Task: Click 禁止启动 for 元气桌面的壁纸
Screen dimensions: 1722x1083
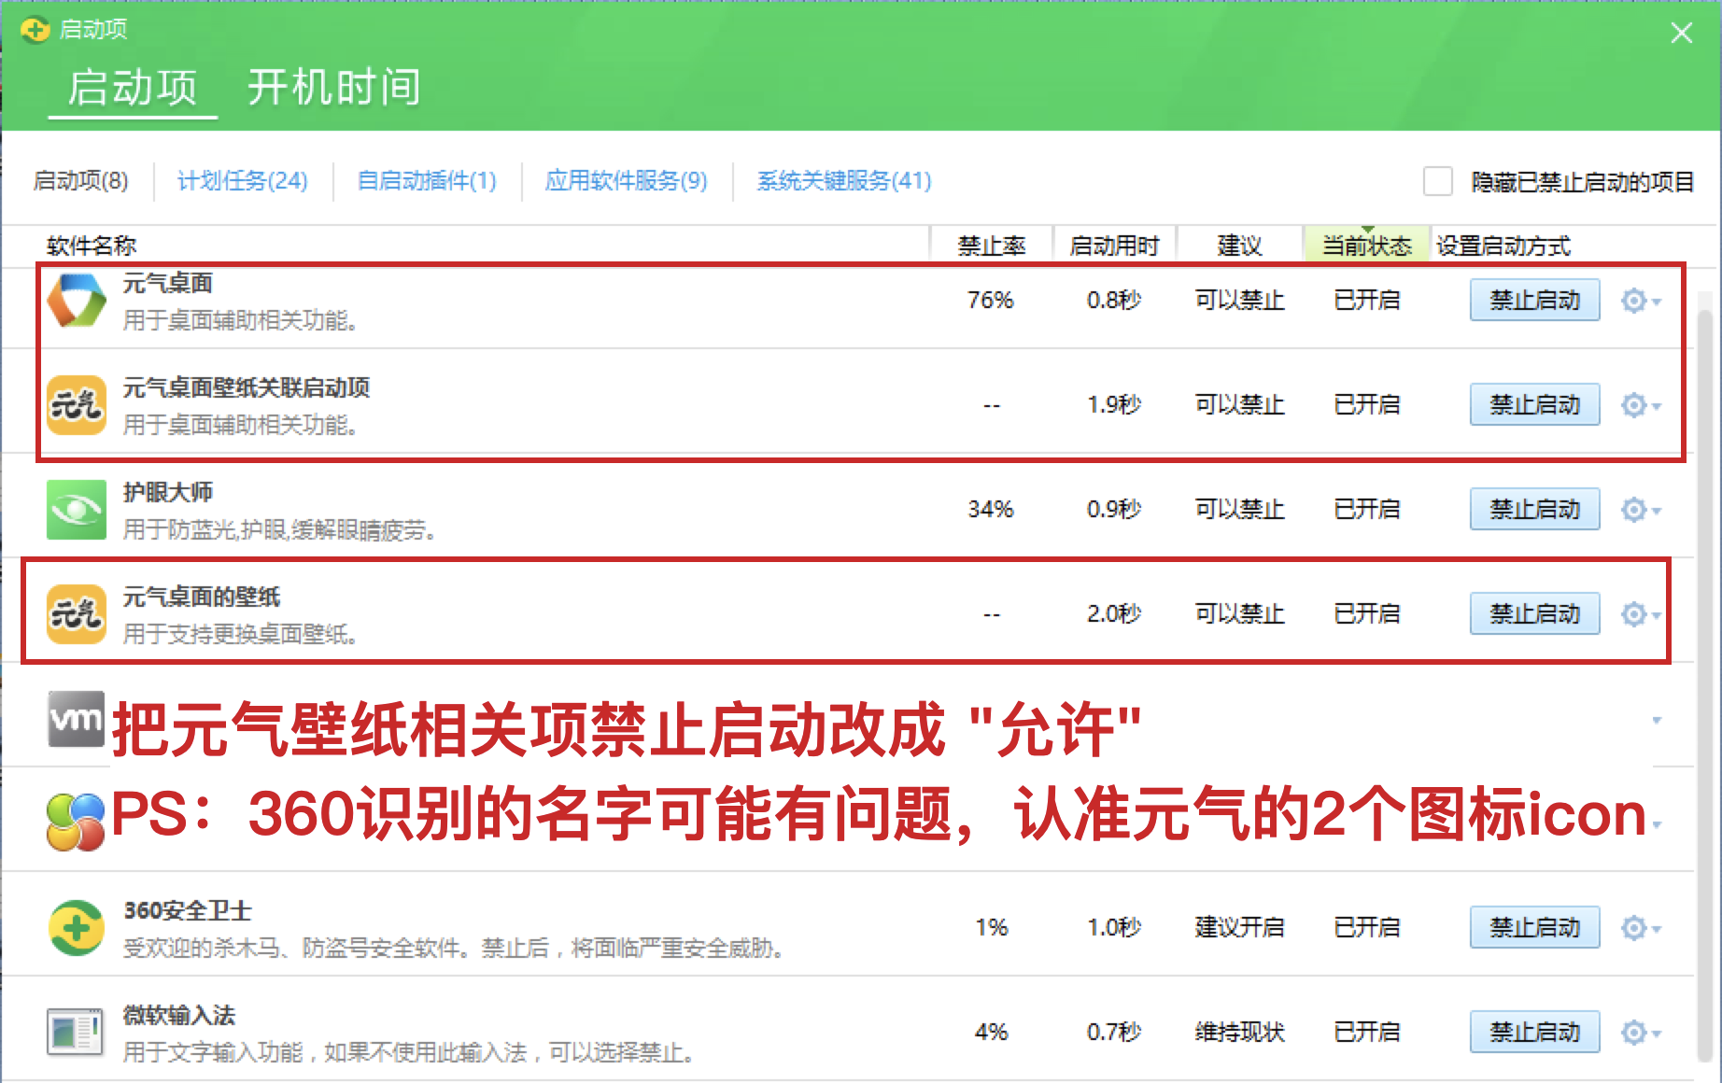Action: click(1534, 614)
